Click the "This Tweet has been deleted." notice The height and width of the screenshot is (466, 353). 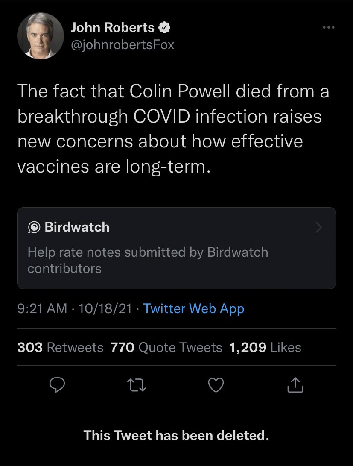[x=176, y=435]
